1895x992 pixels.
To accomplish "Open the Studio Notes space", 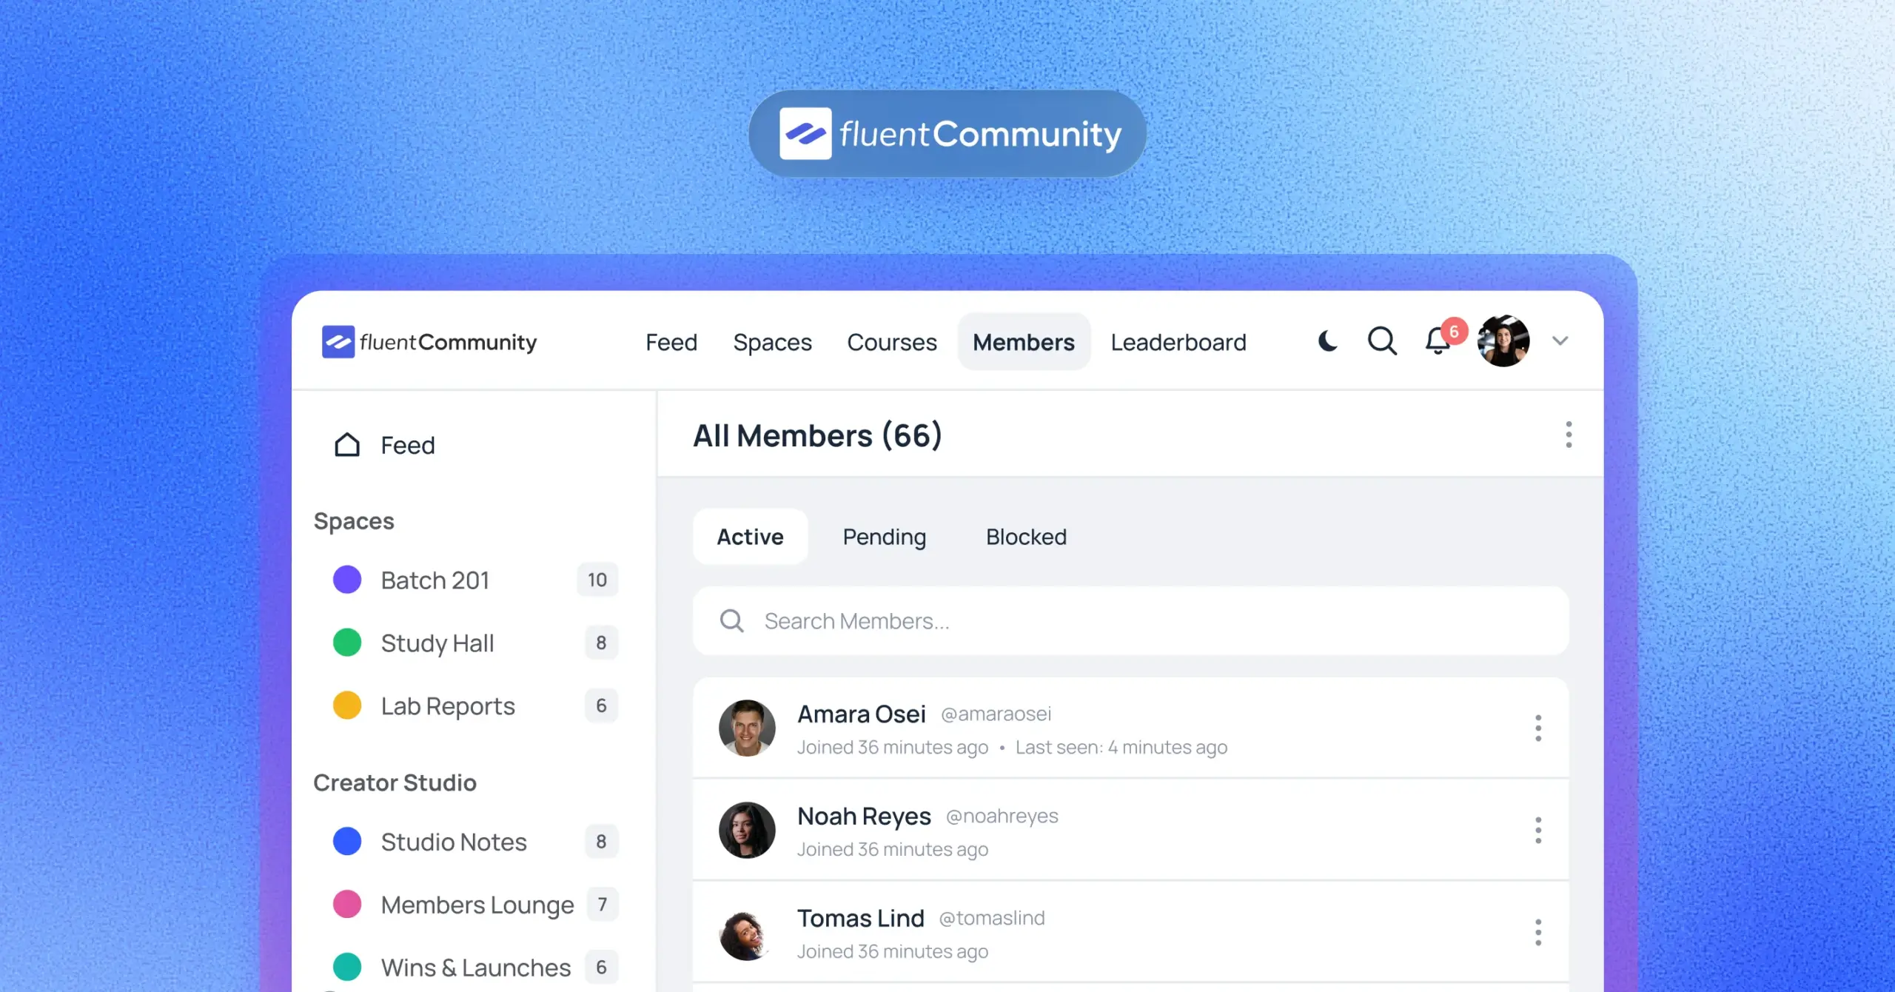I will coord(454,842).
